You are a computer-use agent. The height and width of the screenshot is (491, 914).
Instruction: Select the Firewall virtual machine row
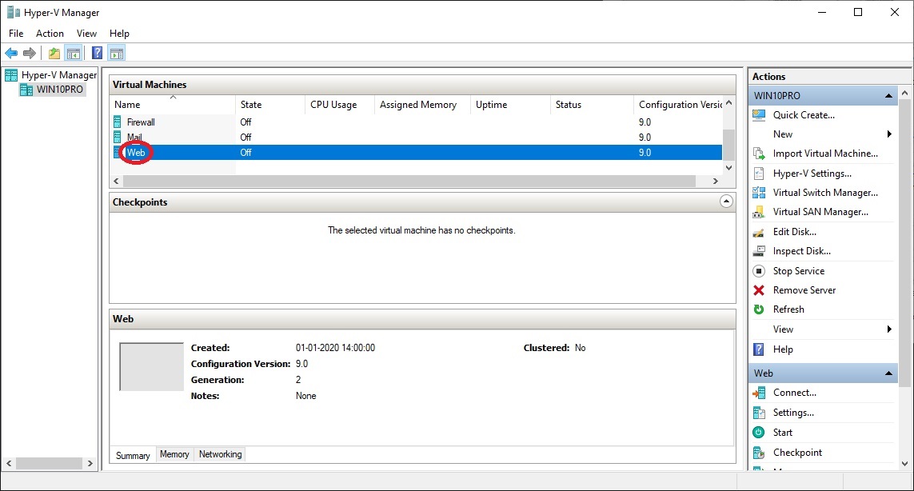417,122
